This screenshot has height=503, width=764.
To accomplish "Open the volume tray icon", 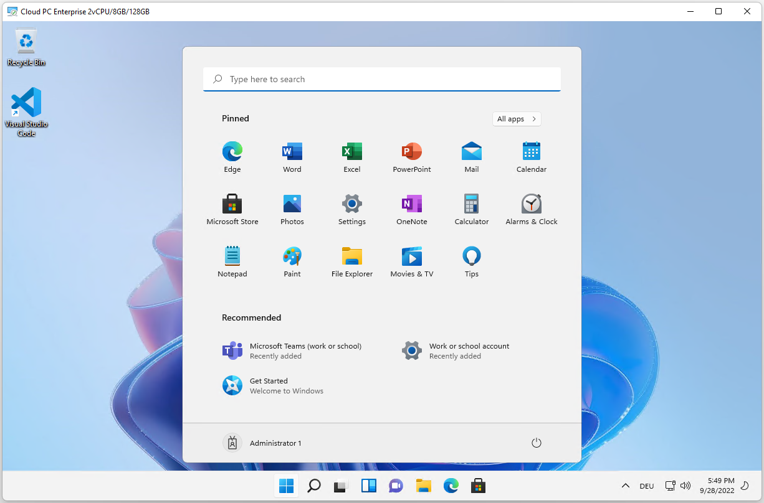I will coord(685,486).
